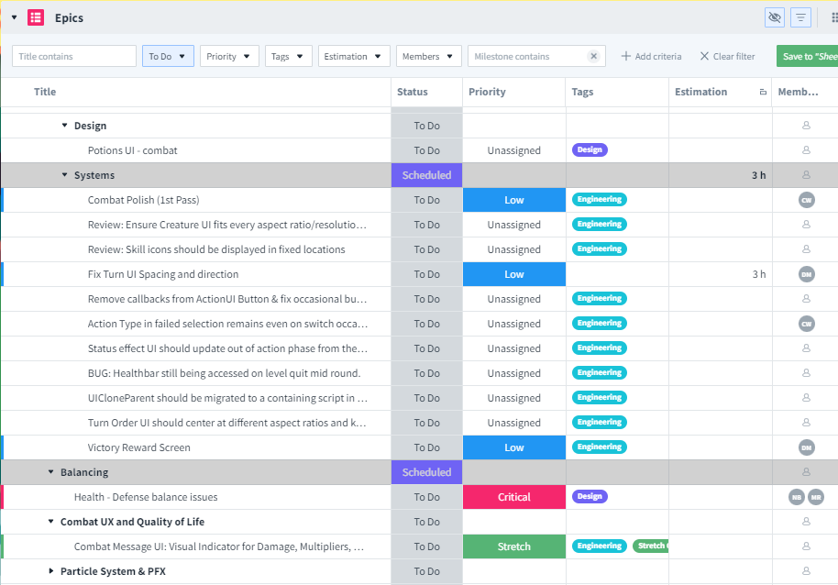Click the DM avatar on Fix Turn UI Spacing
This screenshot has width=838, height=585.
pyautogui.click(x=807, y=274)
